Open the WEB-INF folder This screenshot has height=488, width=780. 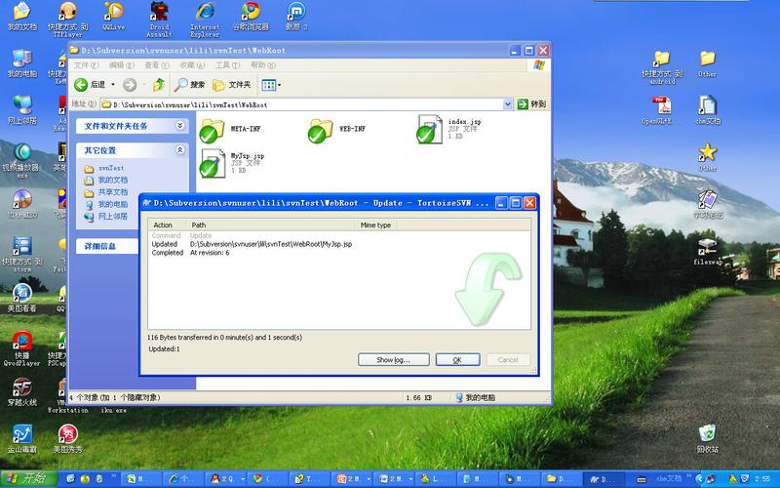[322, 130]
